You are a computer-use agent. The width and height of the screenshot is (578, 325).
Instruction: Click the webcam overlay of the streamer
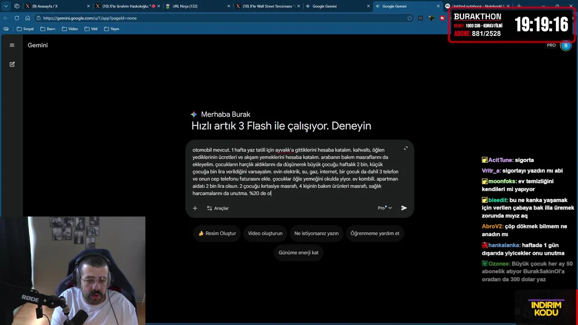73,270
